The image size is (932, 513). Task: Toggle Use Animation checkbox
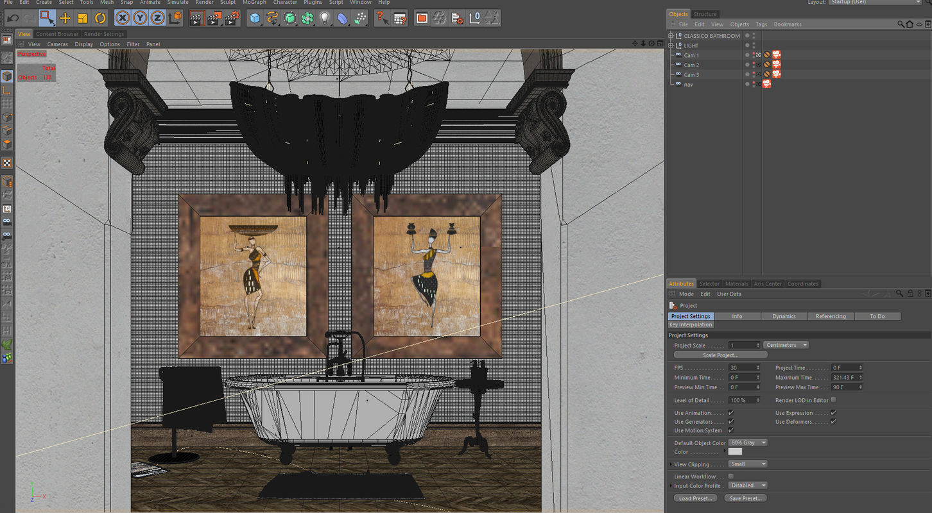click(x=730, y=413)
